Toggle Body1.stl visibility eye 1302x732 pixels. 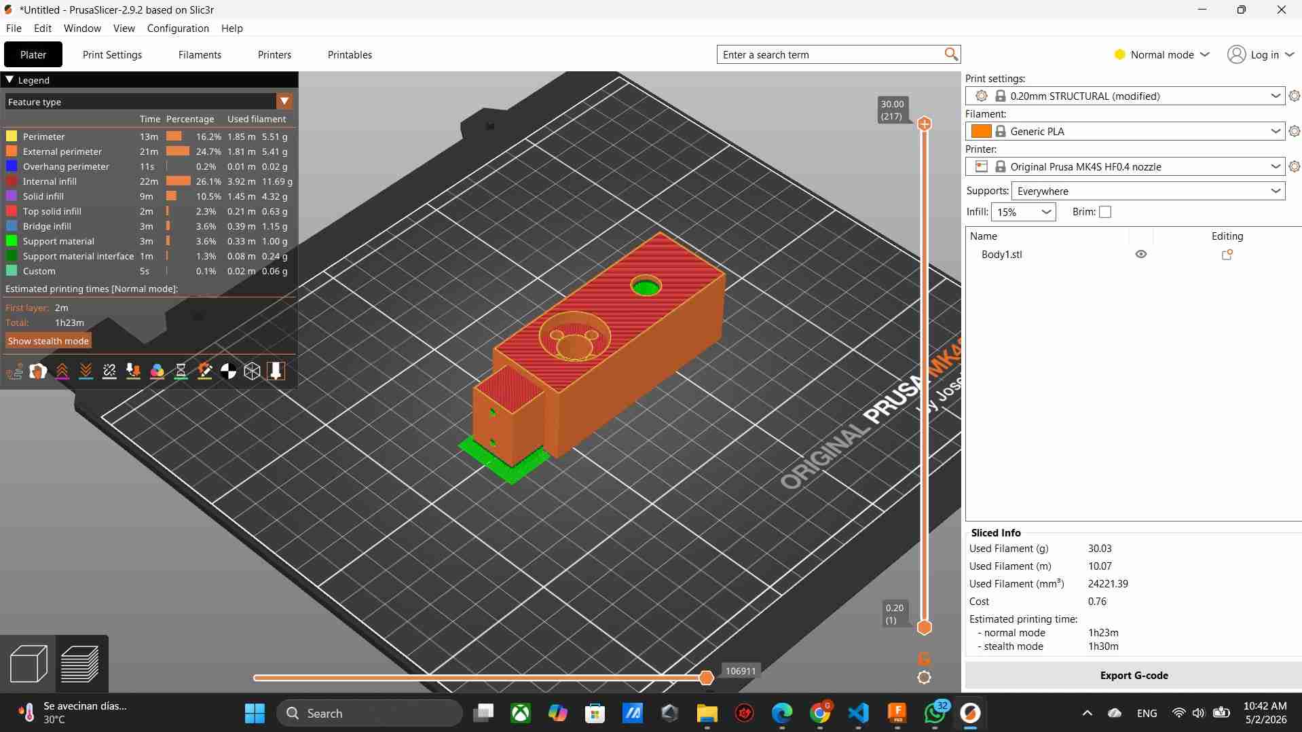tap(1141, 254)
